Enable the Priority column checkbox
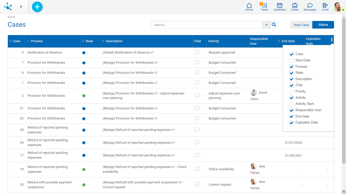 point(292,92)
